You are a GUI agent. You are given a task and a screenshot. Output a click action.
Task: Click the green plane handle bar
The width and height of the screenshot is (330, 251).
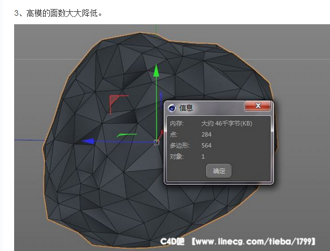127,135
